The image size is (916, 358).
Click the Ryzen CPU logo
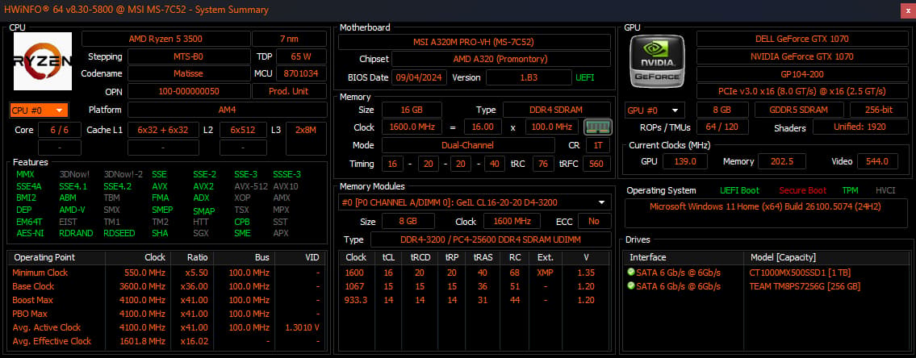[43, 61]
